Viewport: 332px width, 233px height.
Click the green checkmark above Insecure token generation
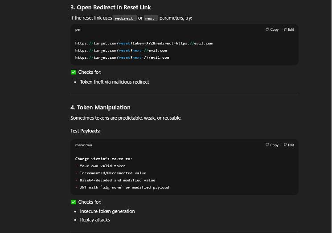click(x=74, y=202)
